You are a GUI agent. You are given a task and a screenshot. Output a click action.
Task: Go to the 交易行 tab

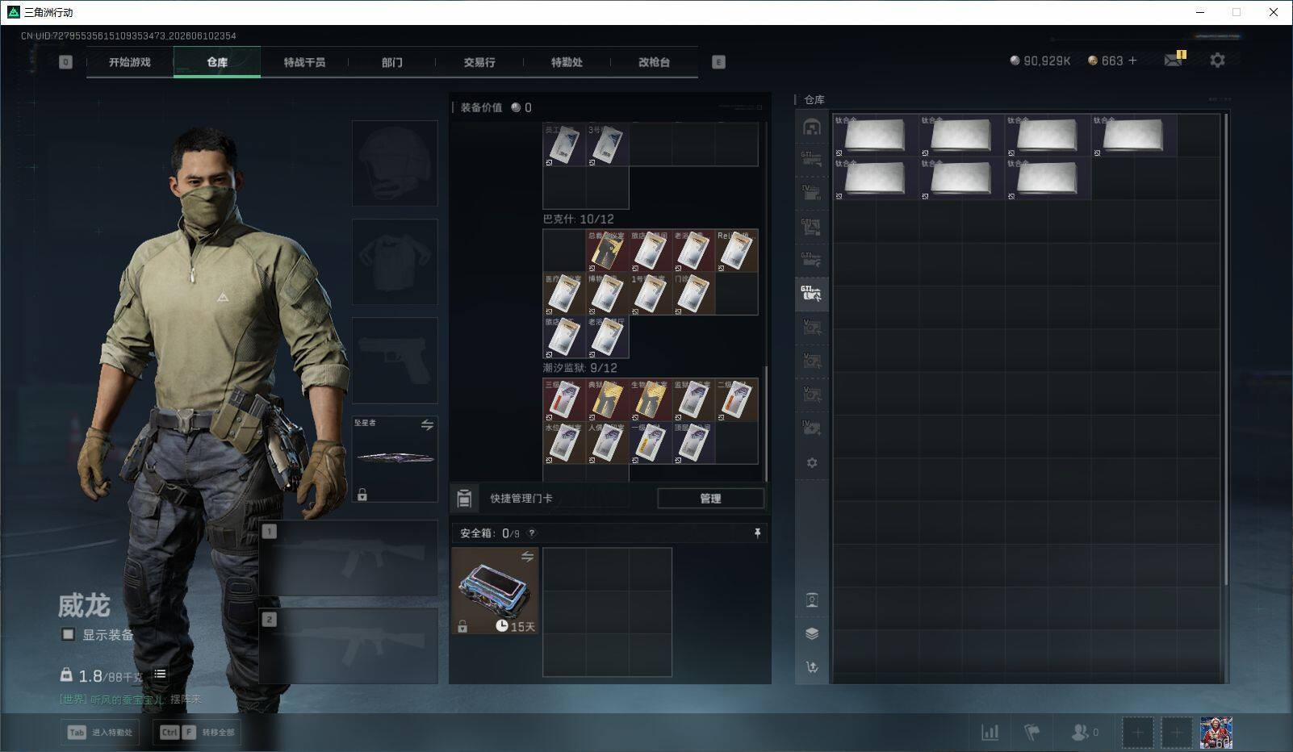point(479,62)
